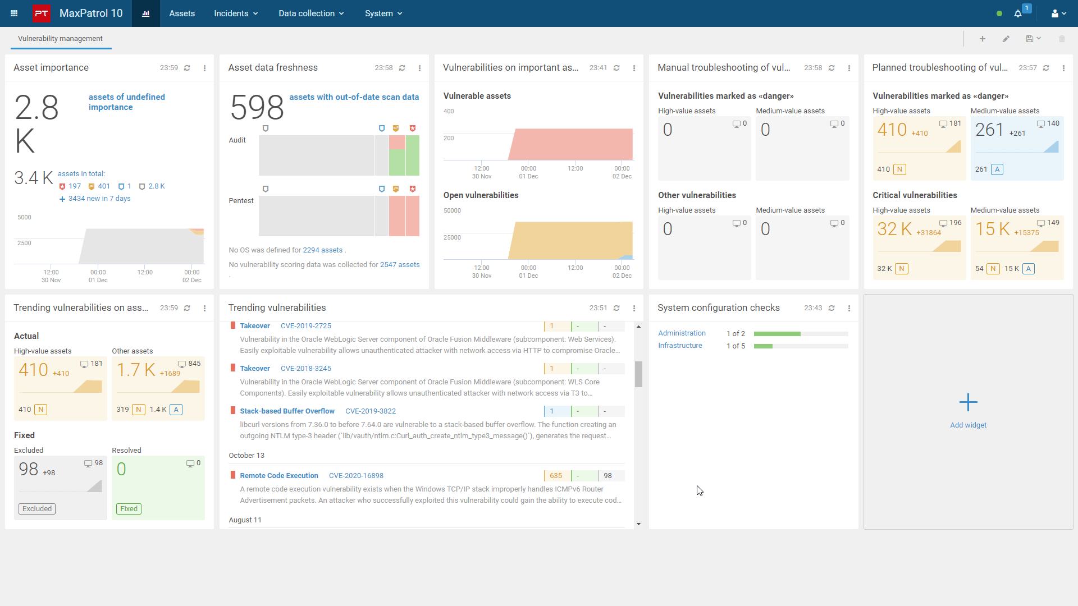
Task: Refresh the Trending vulnerabilities widget
Action: (616, 308)
